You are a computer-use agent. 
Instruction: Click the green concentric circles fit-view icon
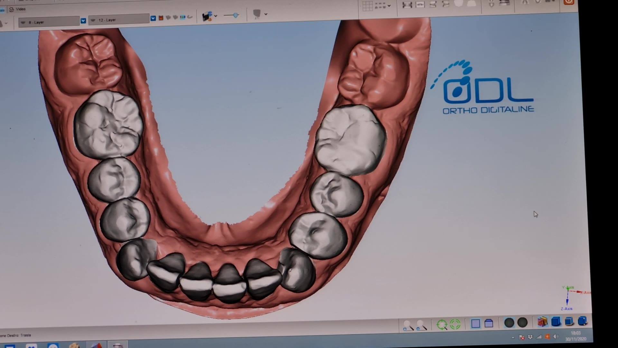(455, 324)
